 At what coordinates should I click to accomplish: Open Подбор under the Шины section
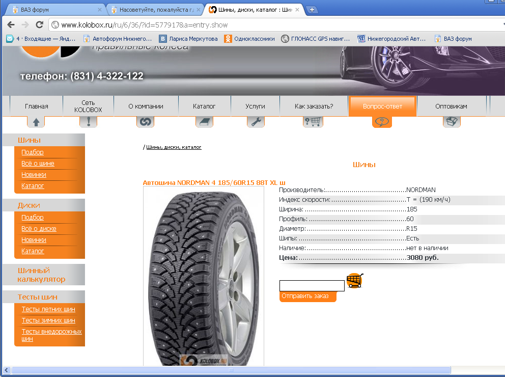33,152
